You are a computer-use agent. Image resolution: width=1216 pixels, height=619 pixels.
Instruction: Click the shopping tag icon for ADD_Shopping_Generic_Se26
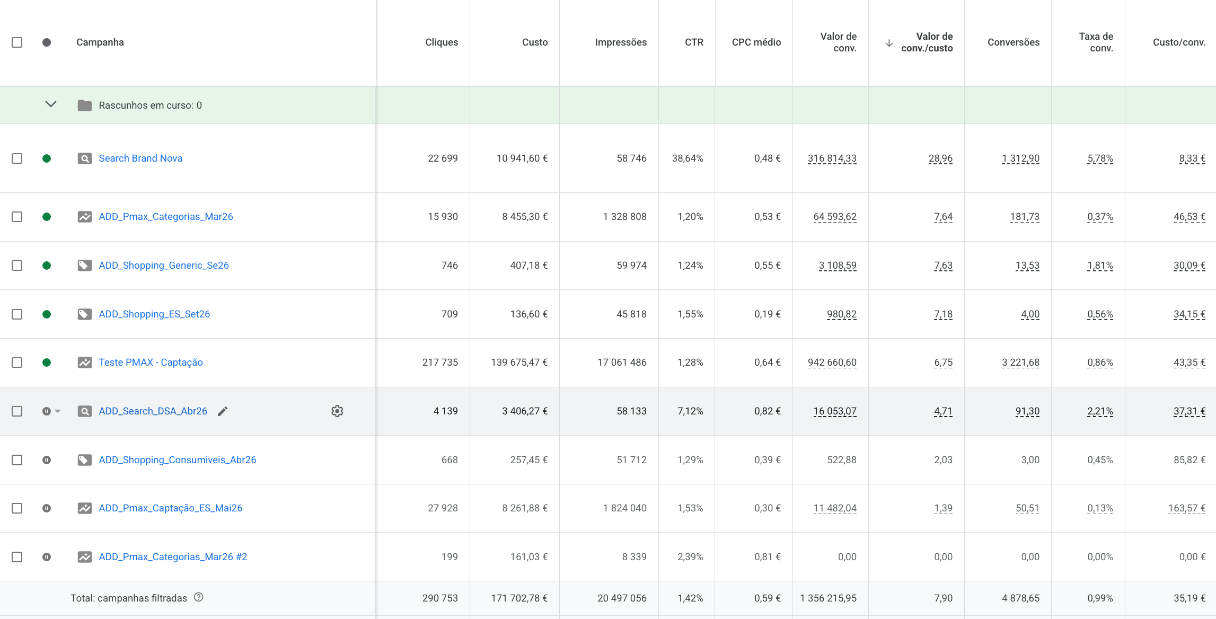click(85, 266)
